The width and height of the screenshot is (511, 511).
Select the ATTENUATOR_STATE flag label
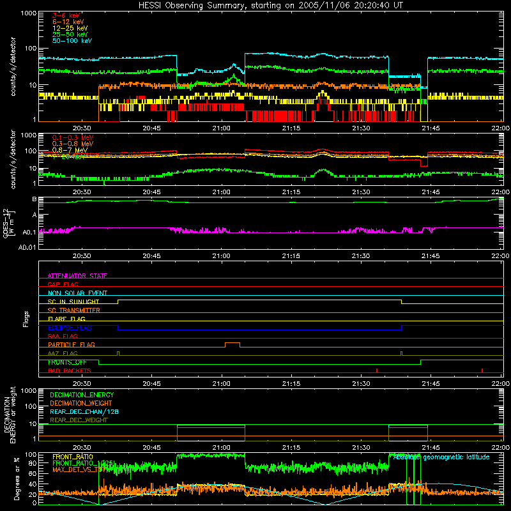coord(77,276)
